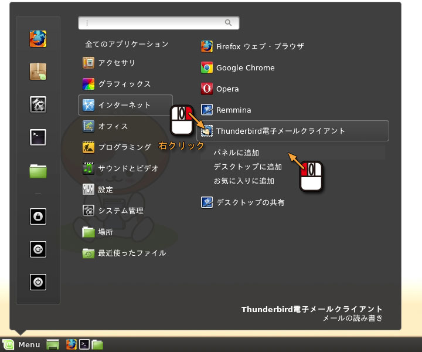This screenshot has width=422, height=352.
Task: Select パネルに追加 from the context menu
Action: point(236,153)
